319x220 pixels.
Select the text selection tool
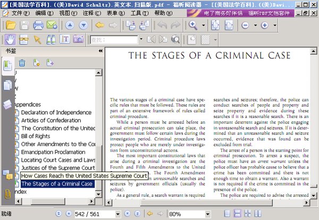point(65,39)
